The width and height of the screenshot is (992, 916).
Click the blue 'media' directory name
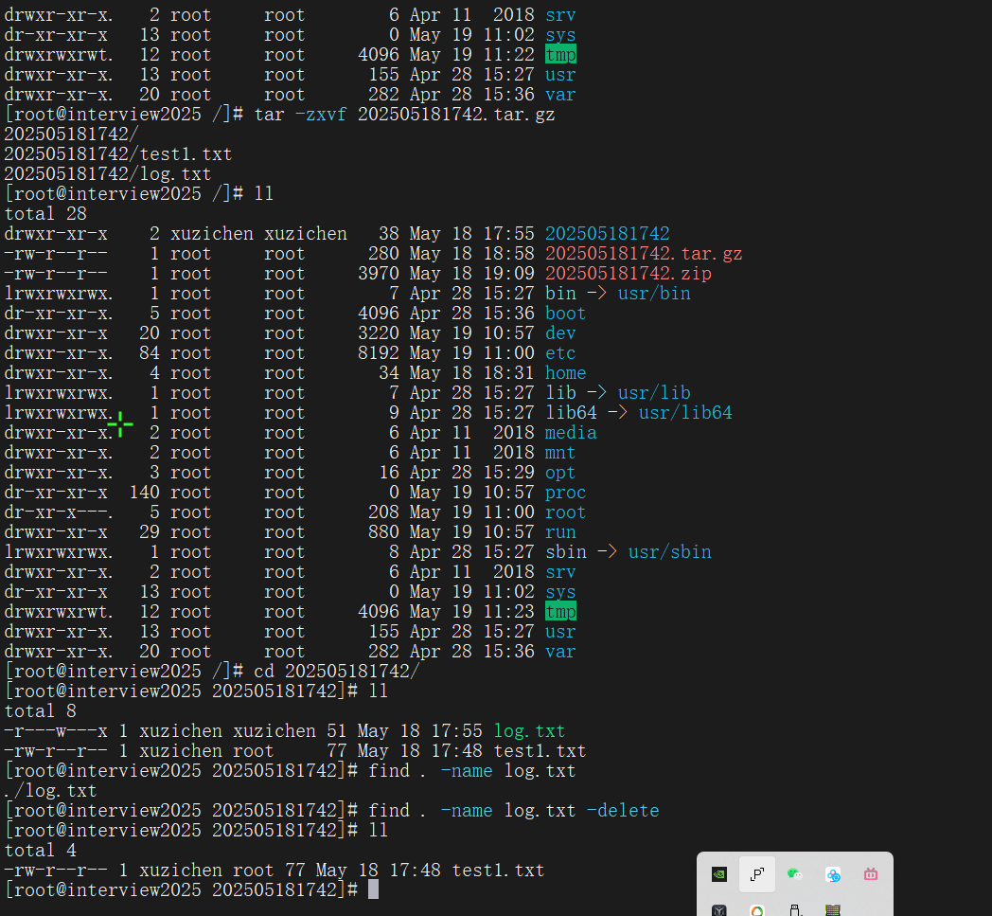[x=571, y=433]
